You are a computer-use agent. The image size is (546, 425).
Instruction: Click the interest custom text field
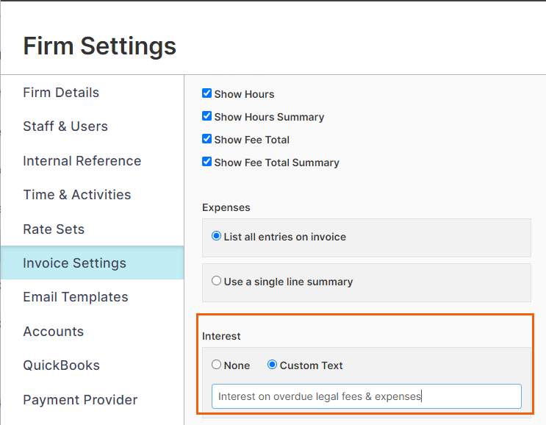point(366,396)
